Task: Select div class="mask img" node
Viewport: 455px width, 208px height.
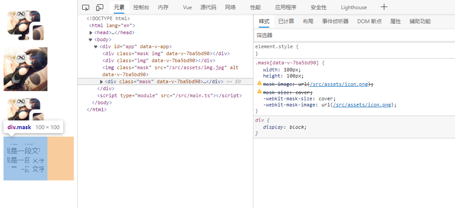Action: tap(166, 53)
